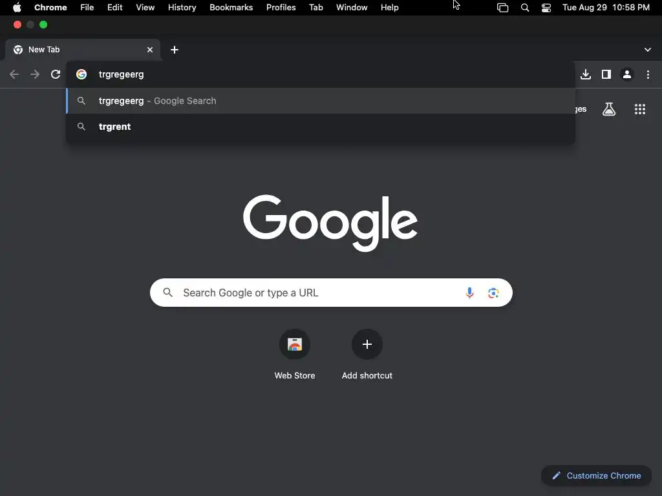662x496 pixels.
Task: Open the History menu
Action: pos(182,8)
